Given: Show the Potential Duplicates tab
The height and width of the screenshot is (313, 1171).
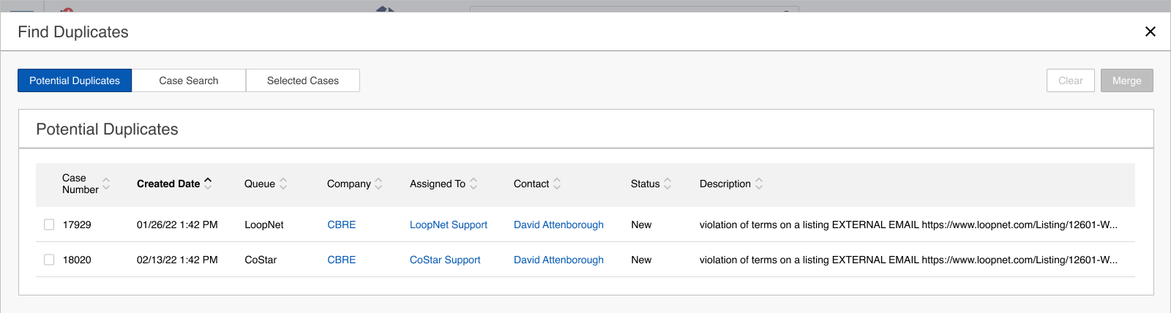Looking at the screenshot, I should click(x=75, y=80).
